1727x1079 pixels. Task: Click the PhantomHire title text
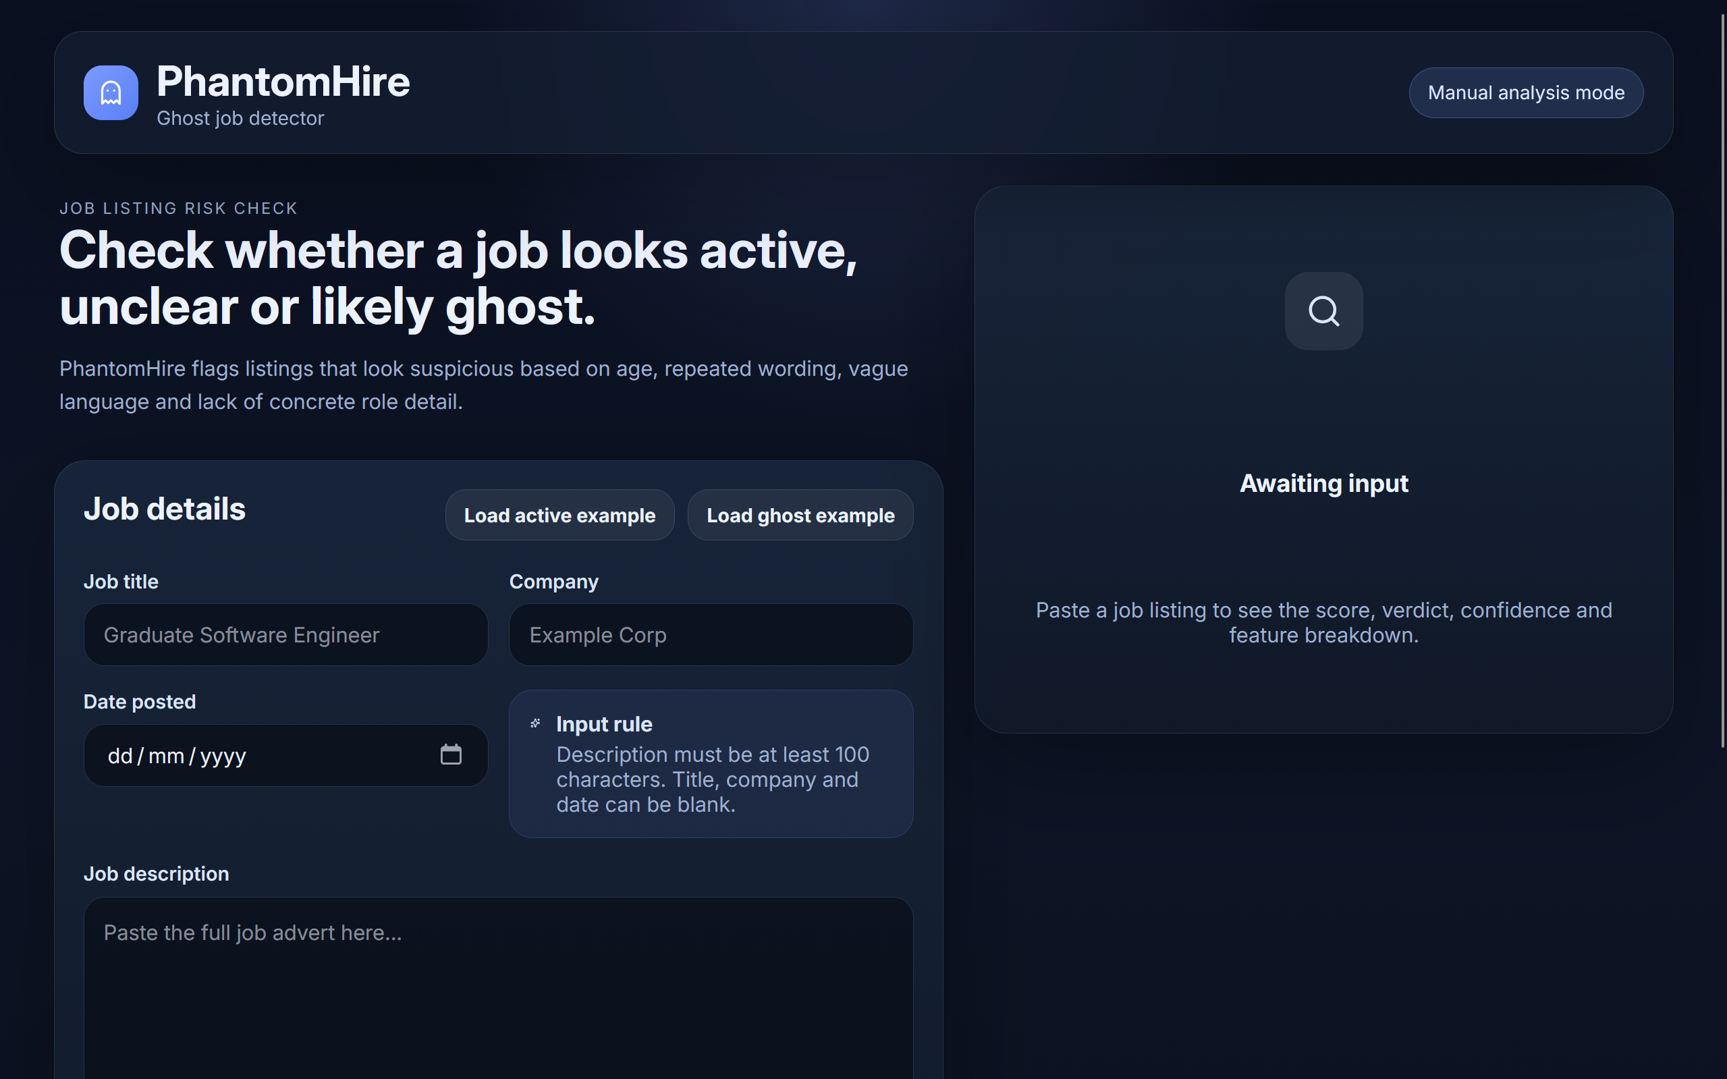tap(283, 82)
